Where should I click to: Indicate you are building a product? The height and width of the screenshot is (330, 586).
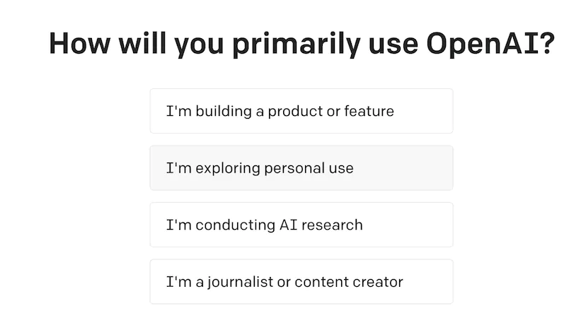301,111
